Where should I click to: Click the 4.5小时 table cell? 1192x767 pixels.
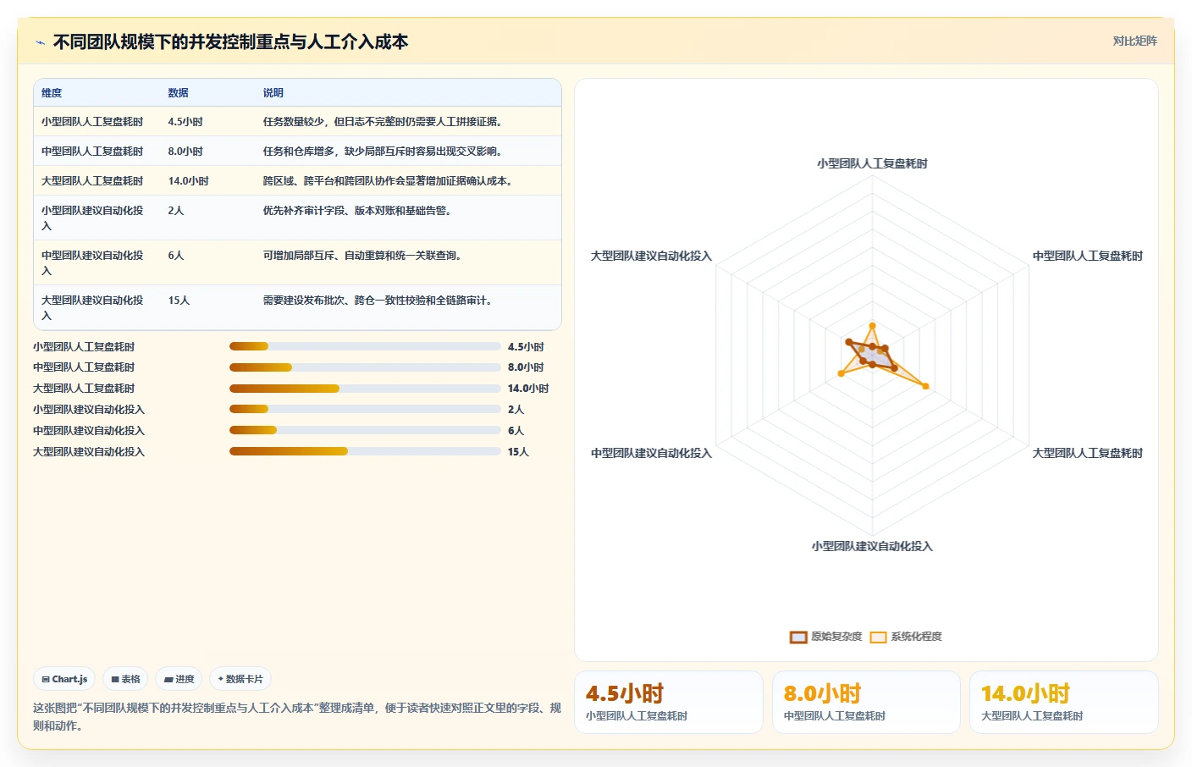[185, 122]
